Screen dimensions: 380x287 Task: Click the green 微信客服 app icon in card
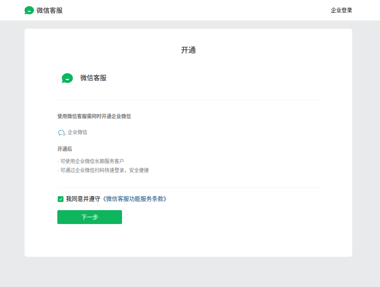point(67,78)
